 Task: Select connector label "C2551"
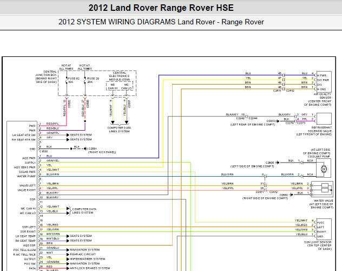pos(93,149)
